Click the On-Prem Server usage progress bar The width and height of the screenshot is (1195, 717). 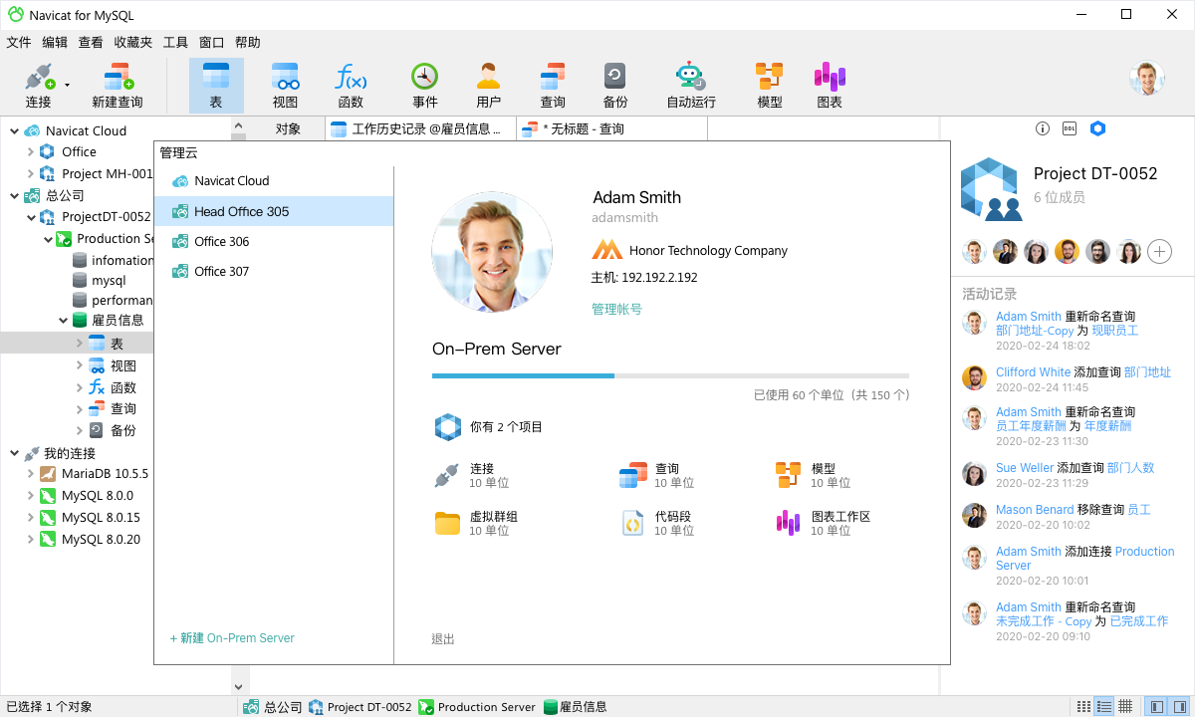click(x=670, y=375)
